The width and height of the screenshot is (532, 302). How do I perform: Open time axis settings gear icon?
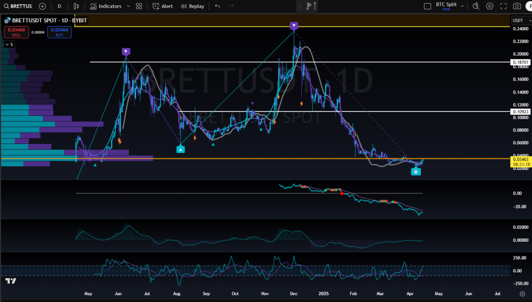click(x=523, y=294)
